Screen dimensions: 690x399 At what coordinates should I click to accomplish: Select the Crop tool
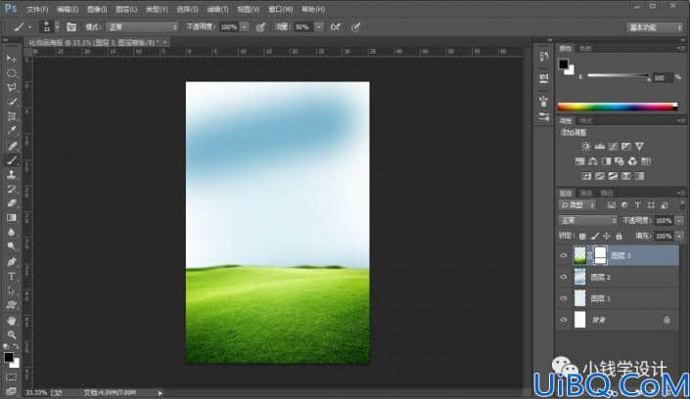tap(12, 116)
